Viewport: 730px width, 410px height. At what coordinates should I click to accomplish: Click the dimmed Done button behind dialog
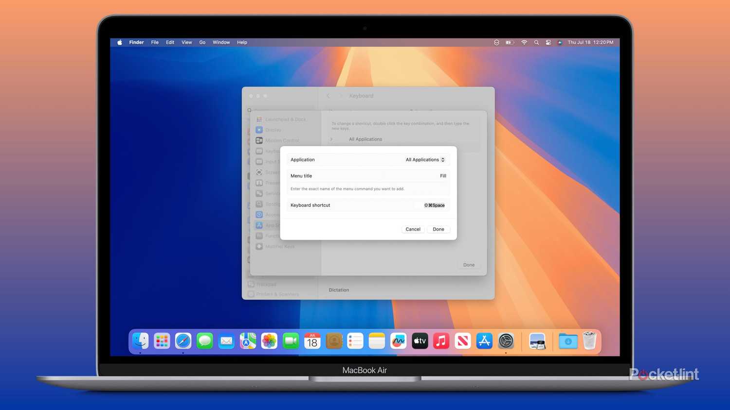469,265
